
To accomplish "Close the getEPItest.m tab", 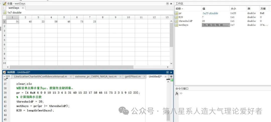I will tap(144, 77).
